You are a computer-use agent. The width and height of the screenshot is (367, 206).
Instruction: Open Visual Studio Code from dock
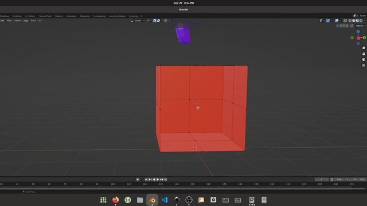(x=165, y=200)
